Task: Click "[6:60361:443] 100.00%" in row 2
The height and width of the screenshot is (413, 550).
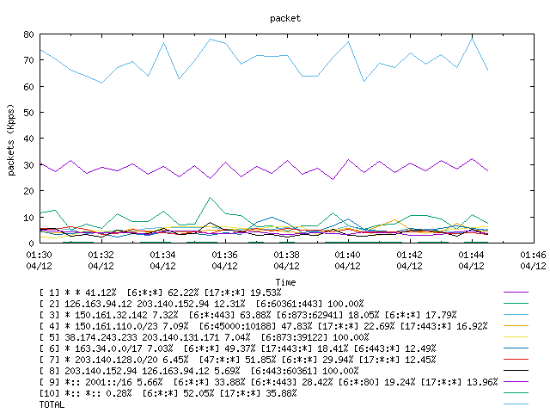Action: click(309, 304)
